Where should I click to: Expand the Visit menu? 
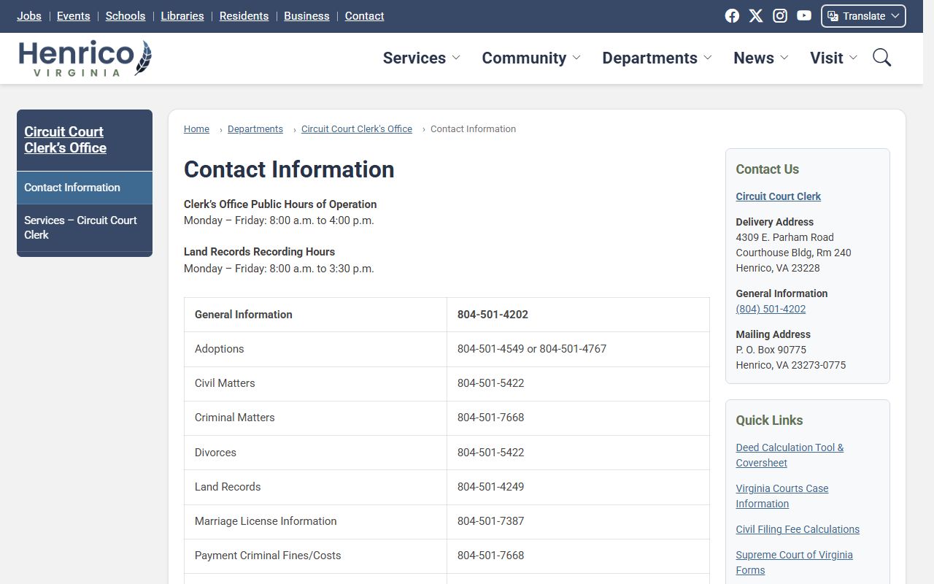[833, 58]
